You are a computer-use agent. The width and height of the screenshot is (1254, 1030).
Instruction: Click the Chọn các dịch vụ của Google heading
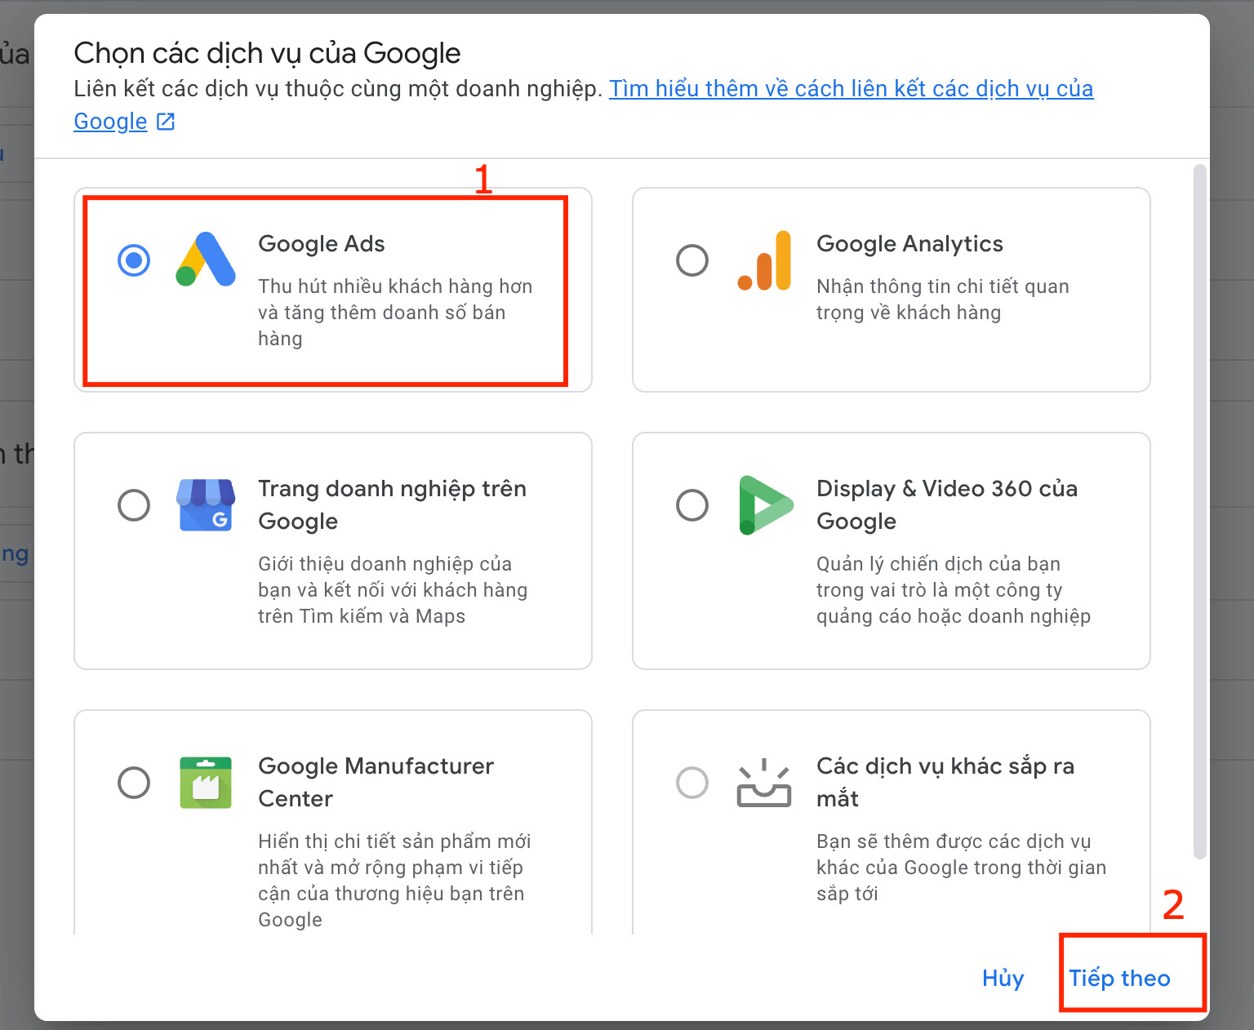[x=267, y=53]
